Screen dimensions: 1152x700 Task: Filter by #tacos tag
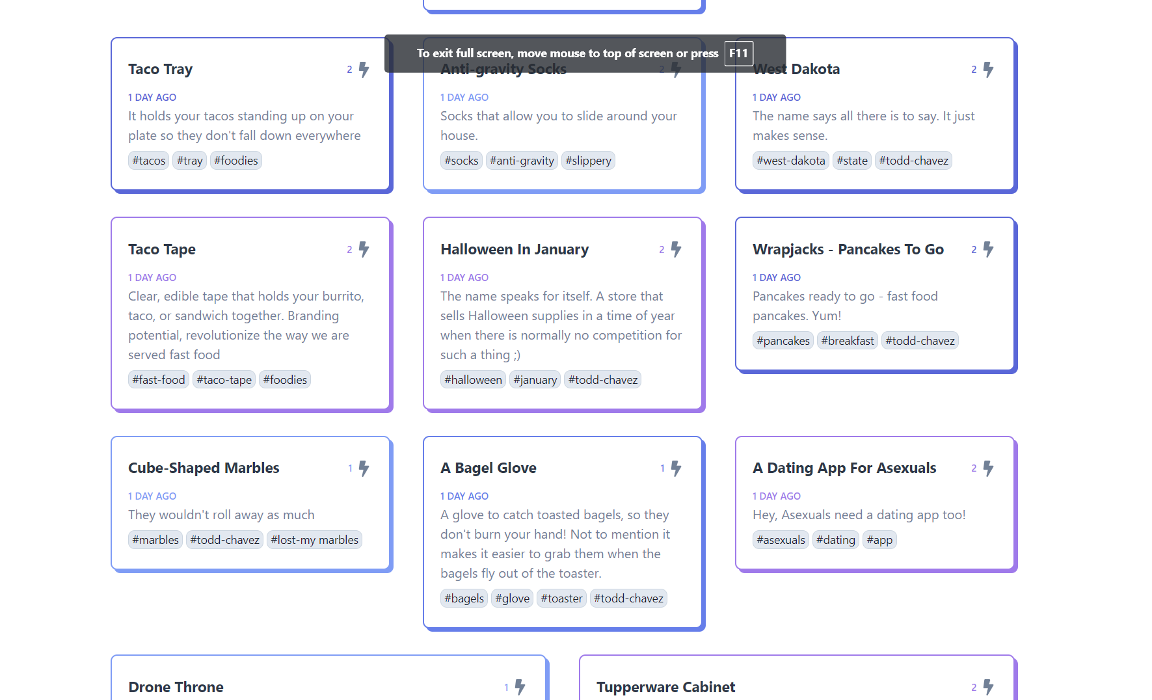click(149, 161)
